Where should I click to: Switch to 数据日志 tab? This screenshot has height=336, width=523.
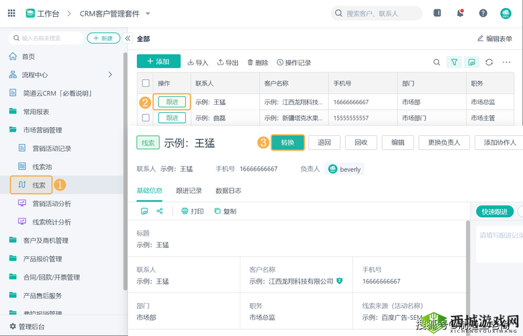point(228,191)
